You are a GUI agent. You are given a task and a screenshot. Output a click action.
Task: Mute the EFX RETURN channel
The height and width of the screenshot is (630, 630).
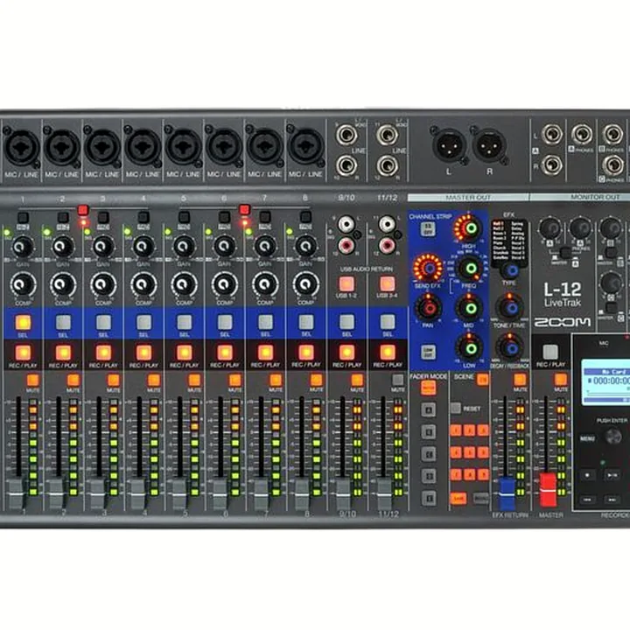(x=520, y=380)
